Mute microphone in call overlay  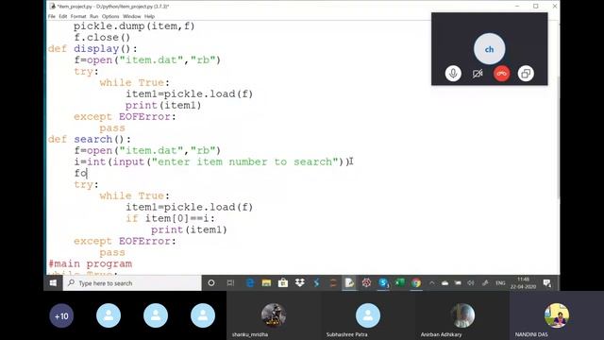453,74
